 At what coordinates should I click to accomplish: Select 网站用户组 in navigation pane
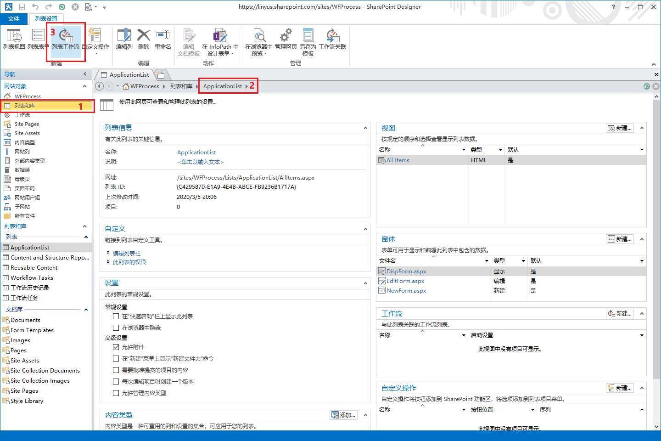tap(27, 198)
